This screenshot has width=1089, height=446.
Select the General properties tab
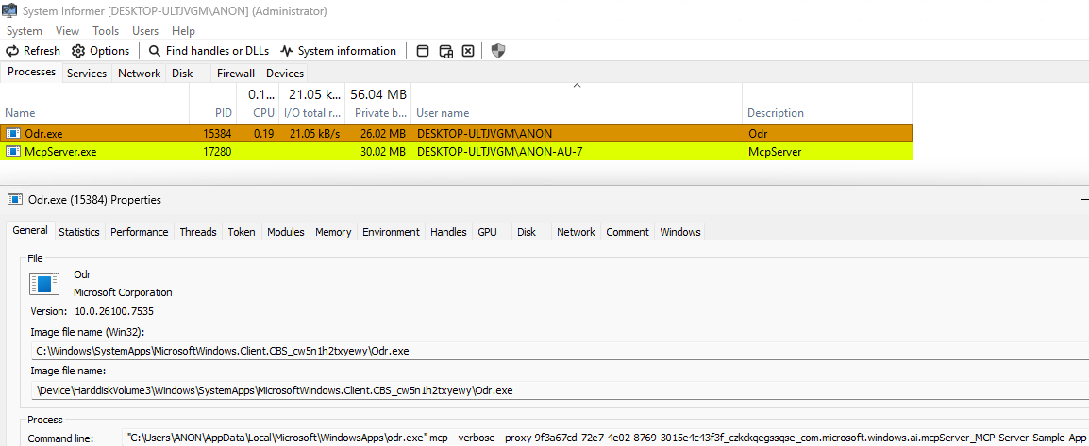[x=30, y=230]
